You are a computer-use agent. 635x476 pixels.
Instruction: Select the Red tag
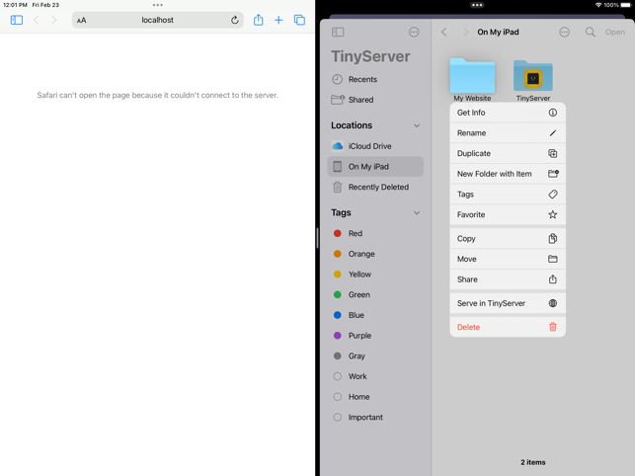click(375, 233)
